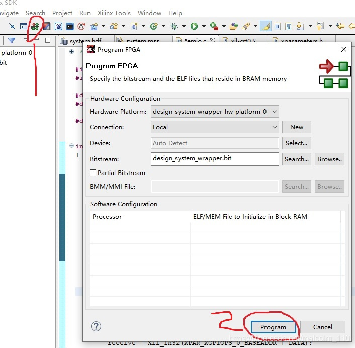
Task: Click the Last Edit Location arrow icon
Action: coord(340,26)
